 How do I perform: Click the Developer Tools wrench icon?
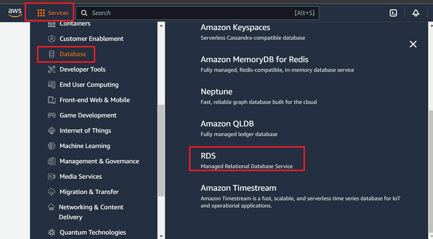[51, 69]
